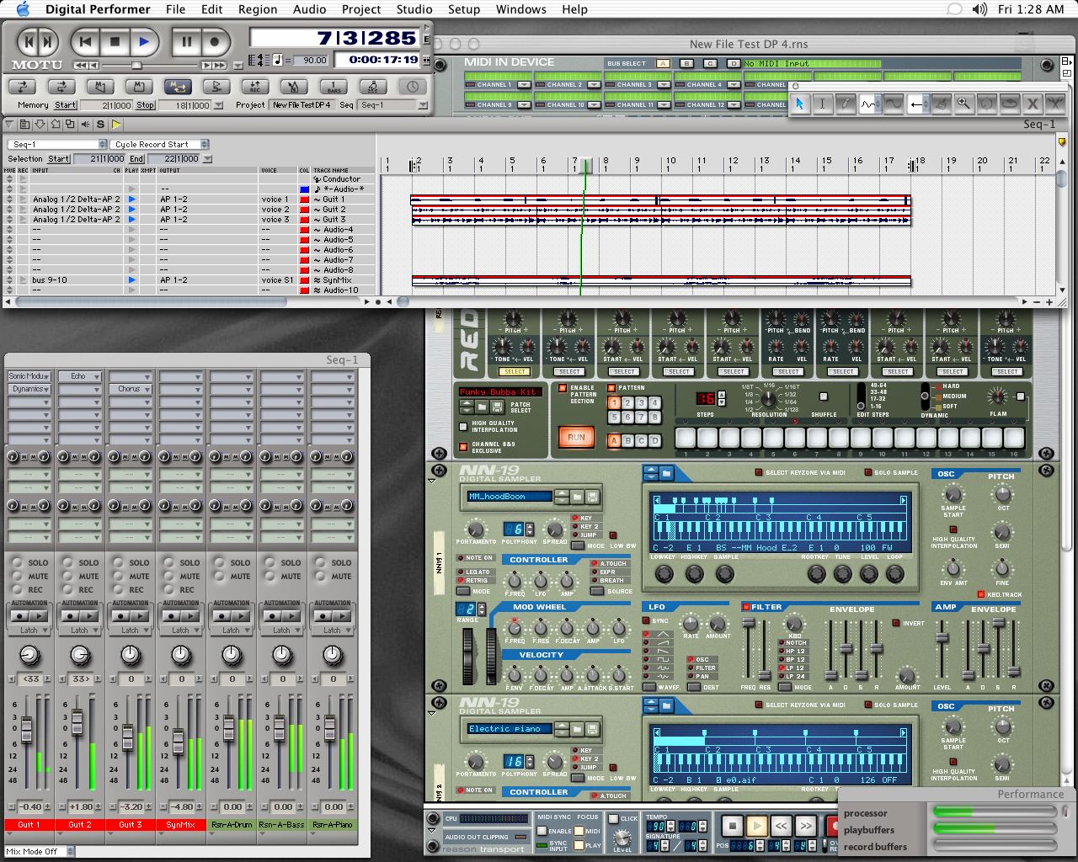This screenshot has height=862, width=1078.
Task: Rewind to start in the DP transport
Action: [x=85, y=40]
